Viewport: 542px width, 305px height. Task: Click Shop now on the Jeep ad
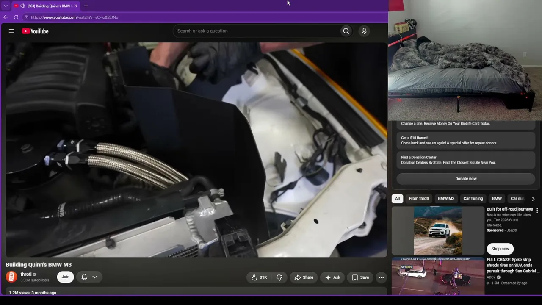[500, 249]
